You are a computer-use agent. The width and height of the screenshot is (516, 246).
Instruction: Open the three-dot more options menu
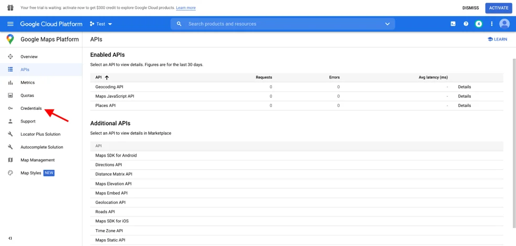[492, 24]
